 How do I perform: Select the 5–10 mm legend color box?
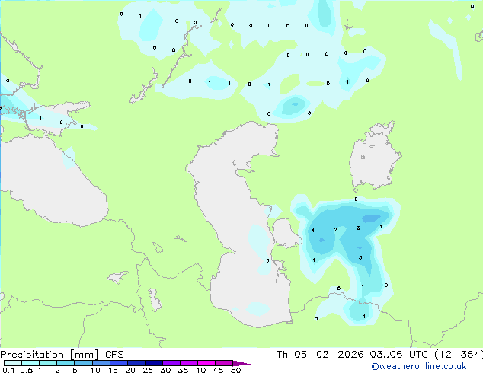pos(83,363)
